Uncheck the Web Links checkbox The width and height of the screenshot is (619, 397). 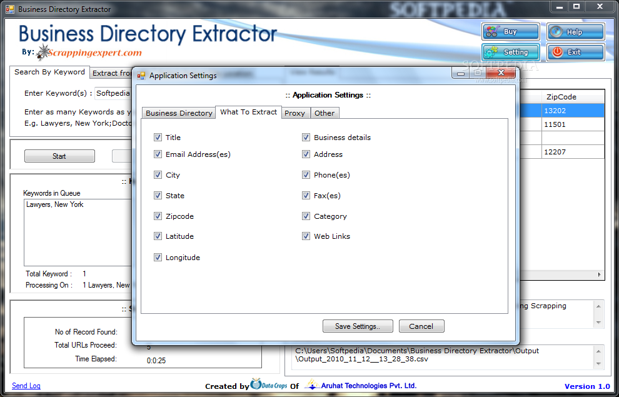(306, 236)
